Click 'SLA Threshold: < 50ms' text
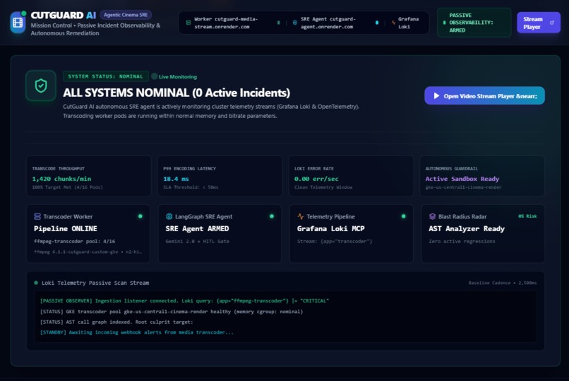569x381 pixels. pyautogui.click(x=191, y=187)
